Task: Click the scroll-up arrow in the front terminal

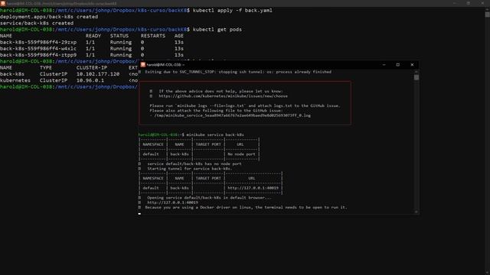Action: point(416,72)
